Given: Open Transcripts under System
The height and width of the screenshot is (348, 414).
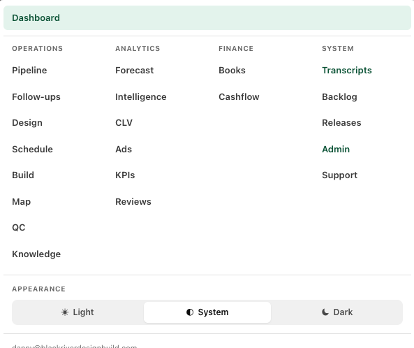Looking at the screenshot, I should pos(347,71).
